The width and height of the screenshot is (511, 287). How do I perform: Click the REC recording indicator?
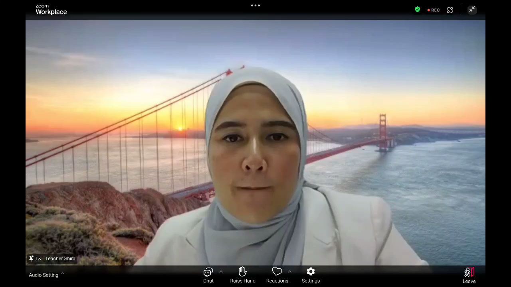pyautogui.click(x=434, y=10)
